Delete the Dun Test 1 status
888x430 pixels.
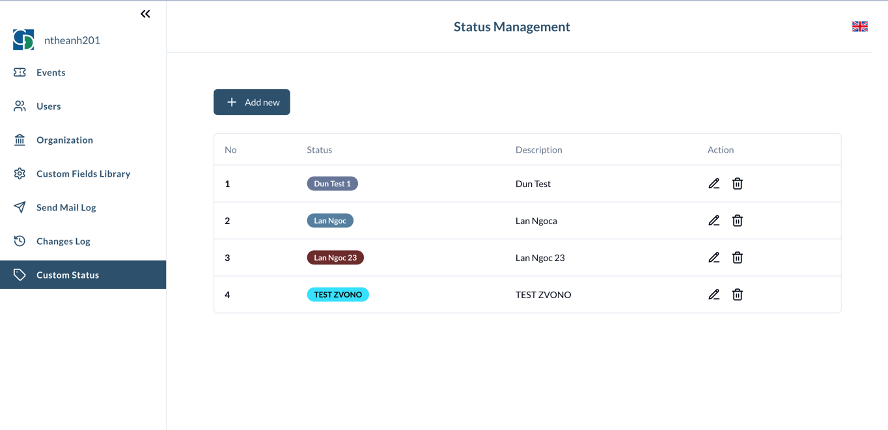point(737,184)
